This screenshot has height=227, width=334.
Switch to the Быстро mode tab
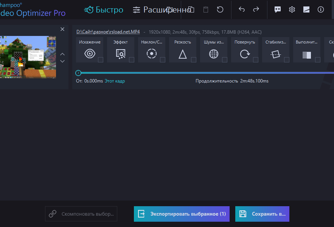104,9
